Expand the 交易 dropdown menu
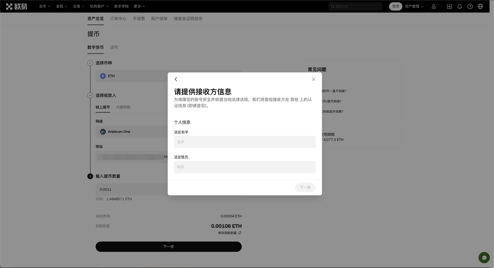 [x=78, y=7]
